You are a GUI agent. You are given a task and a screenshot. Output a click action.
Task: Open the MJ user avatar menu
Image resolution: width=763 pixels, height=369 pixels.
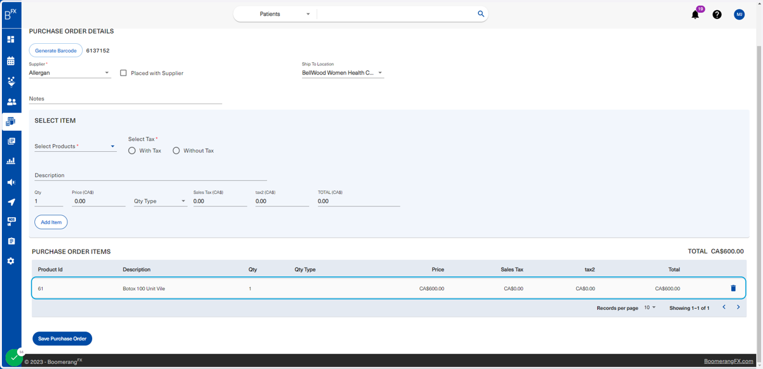click(x=739, y=15)
